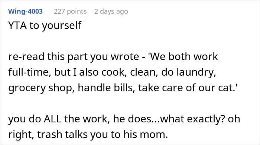Click the 'YTA to yourself' comment line
260x145 pixels.
pos(45,26)
